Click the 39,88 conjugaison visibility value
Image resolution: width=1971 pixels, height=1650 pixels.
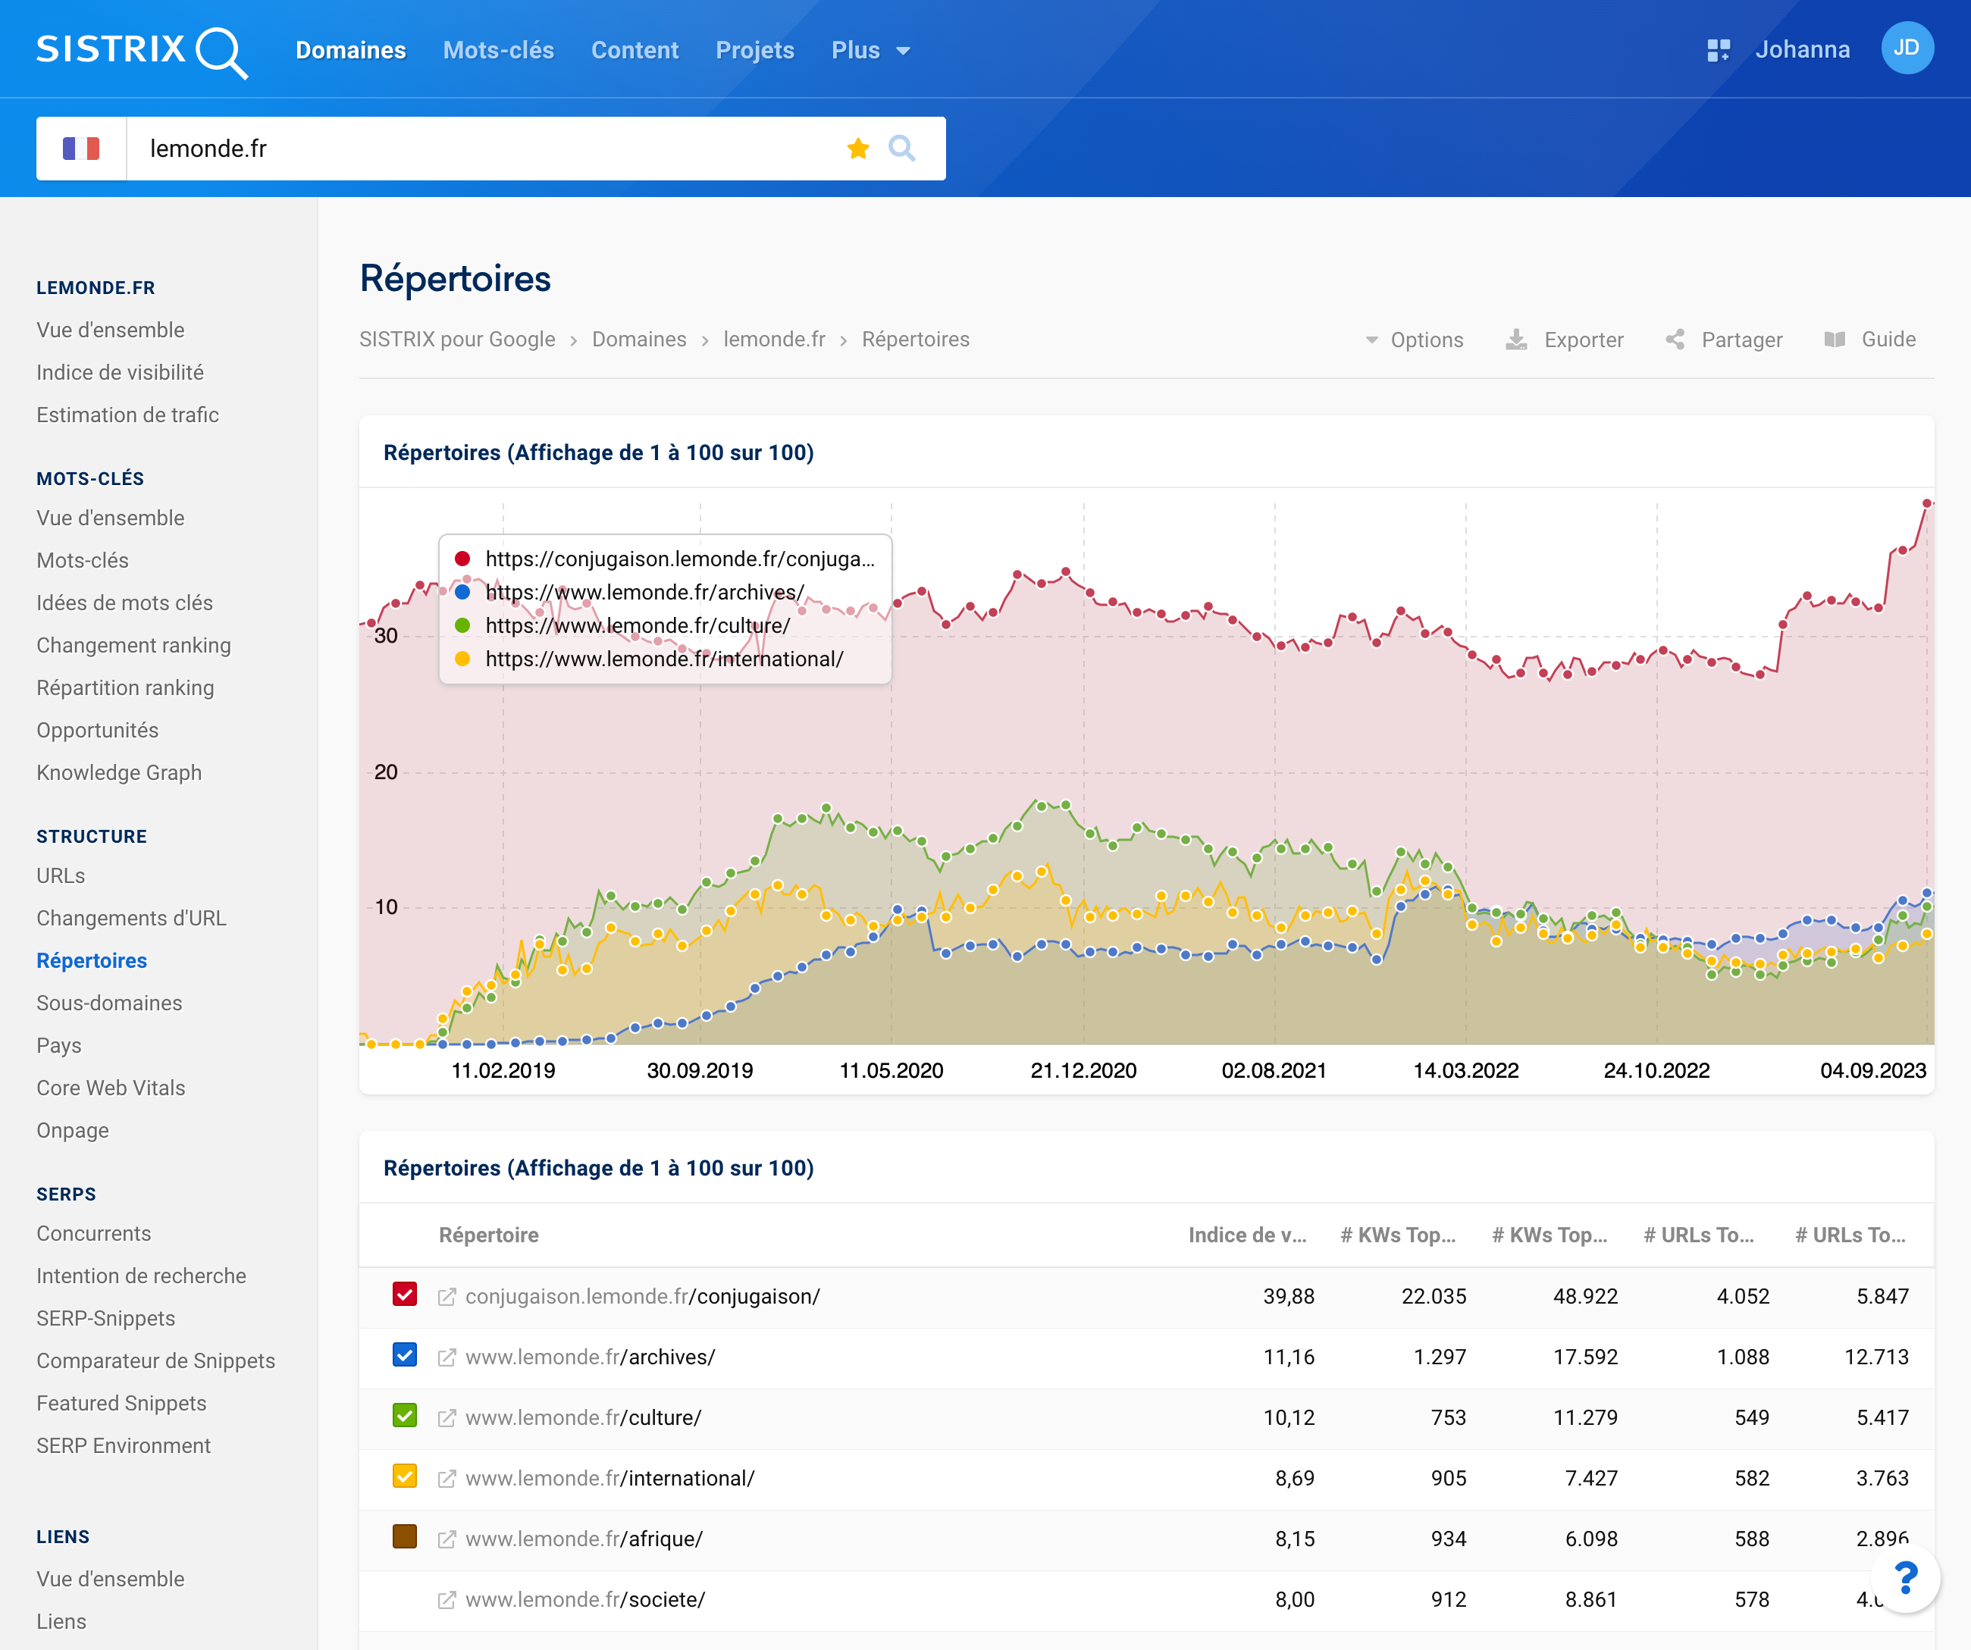[1288, 1296]
